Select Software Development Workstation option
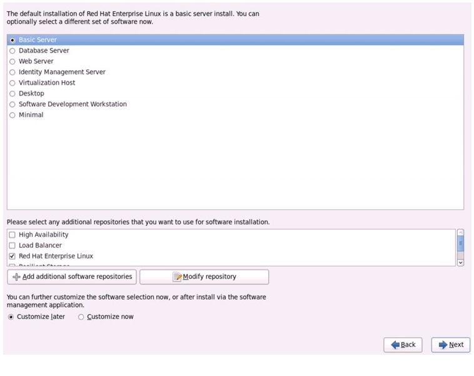Screen dimensions: 474x376 (x=13, y=104)
